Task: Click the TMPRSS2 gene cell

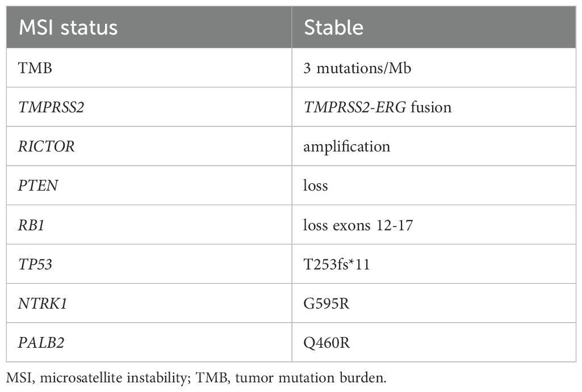Action: tap(52, 107)
